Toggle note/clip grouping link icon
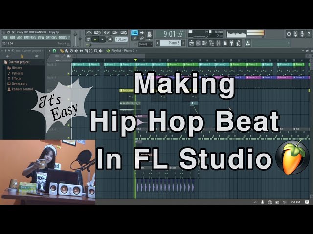 pyautogui.click(x=142, y=38)
